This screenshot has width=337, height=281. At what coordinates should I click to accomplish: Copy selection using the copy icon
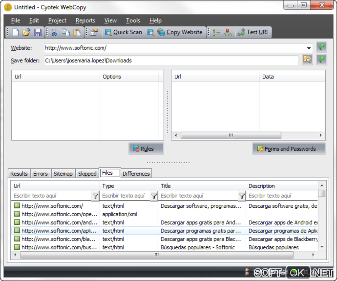[x=66, y=32]
